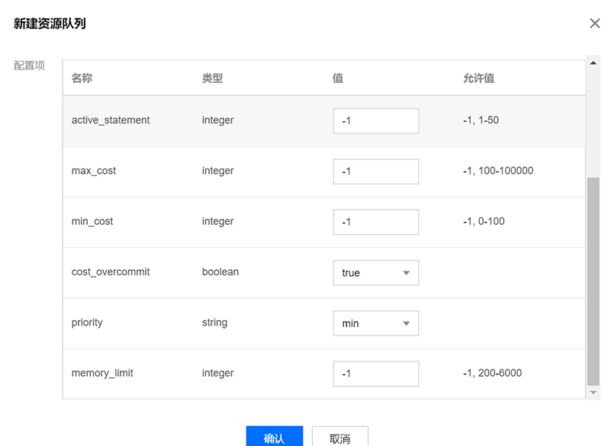Viewport: 612px width, 446px height.
Task: Click the boolean type cell
Action: [221, 271]
